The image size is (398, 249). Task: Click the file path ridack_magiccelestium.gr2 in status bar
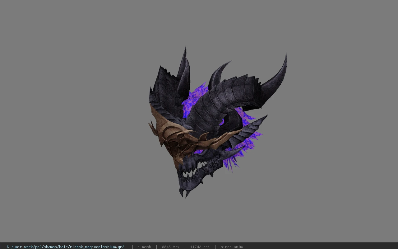66,247
